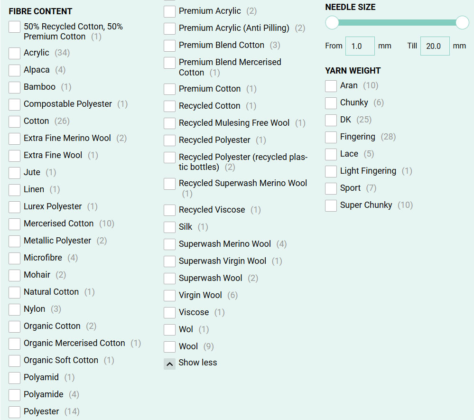The width and height of the screenshot is (474, 420).
Task: Click the needle size minimum slider handle
Action: pyautogui.click(x=332, y=22)
